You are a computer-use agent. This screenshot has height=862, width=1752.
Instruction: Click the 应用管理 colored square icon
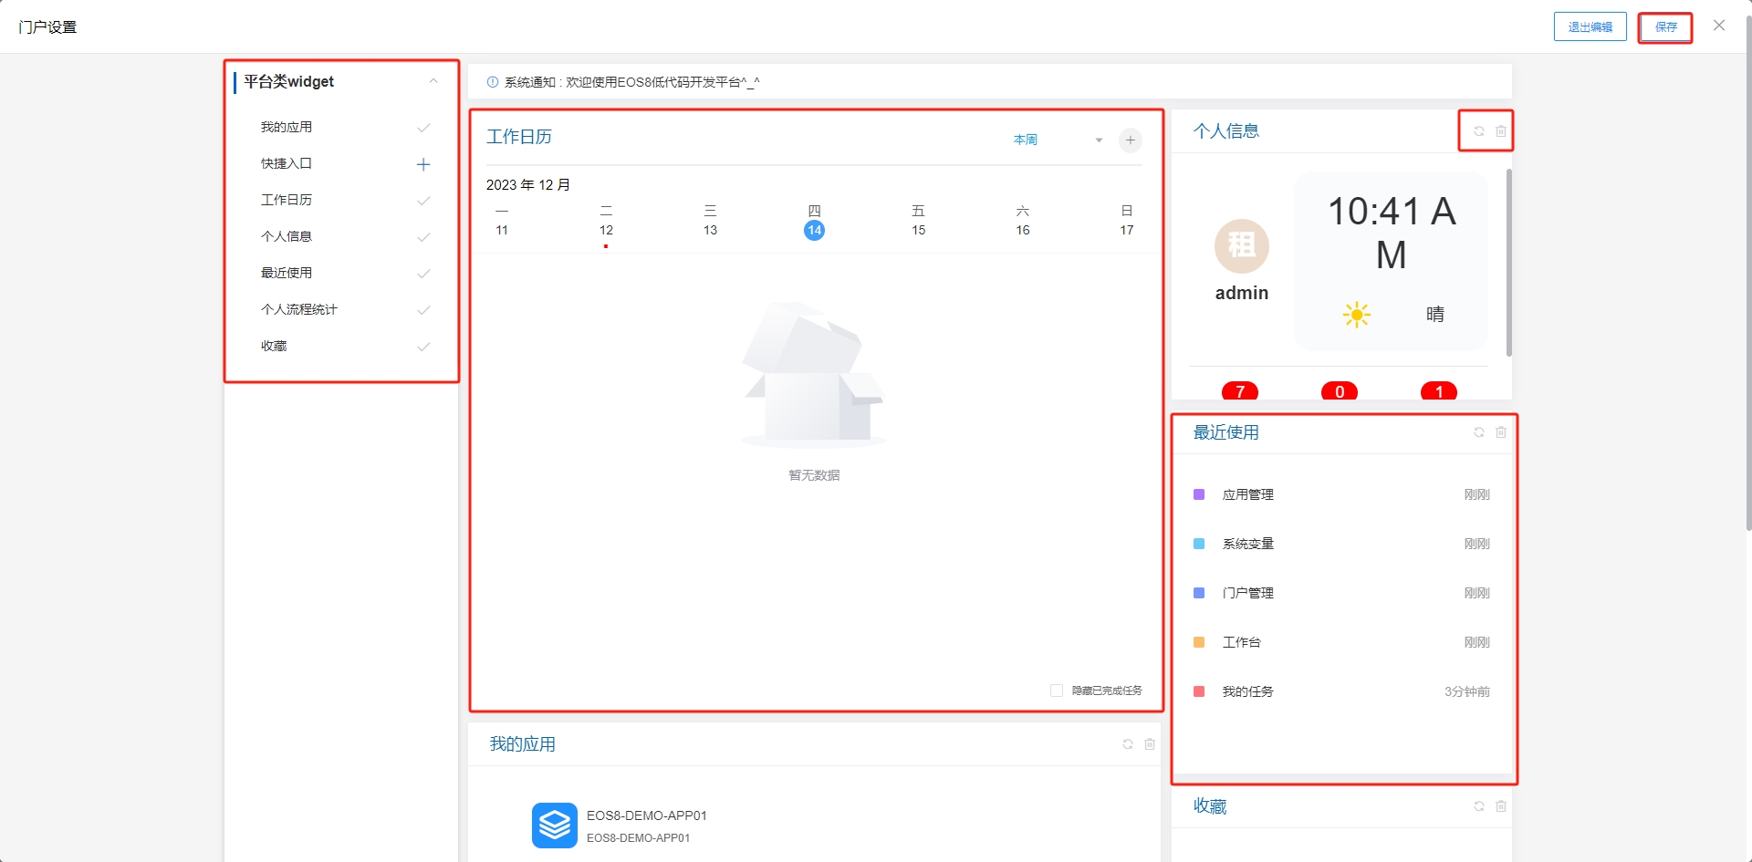coord(1198,493)
